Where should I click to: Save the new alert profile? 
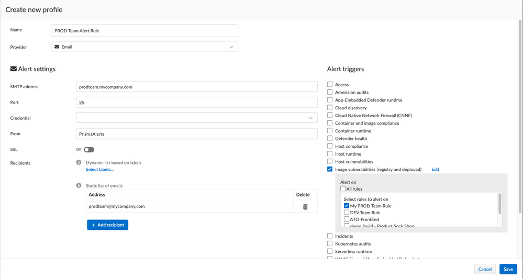508,269
